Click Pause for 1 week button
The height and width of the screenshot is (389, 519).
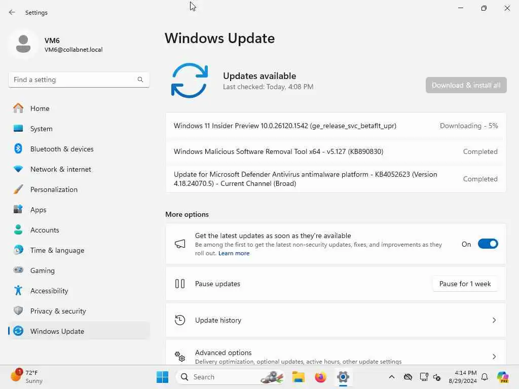465,284
